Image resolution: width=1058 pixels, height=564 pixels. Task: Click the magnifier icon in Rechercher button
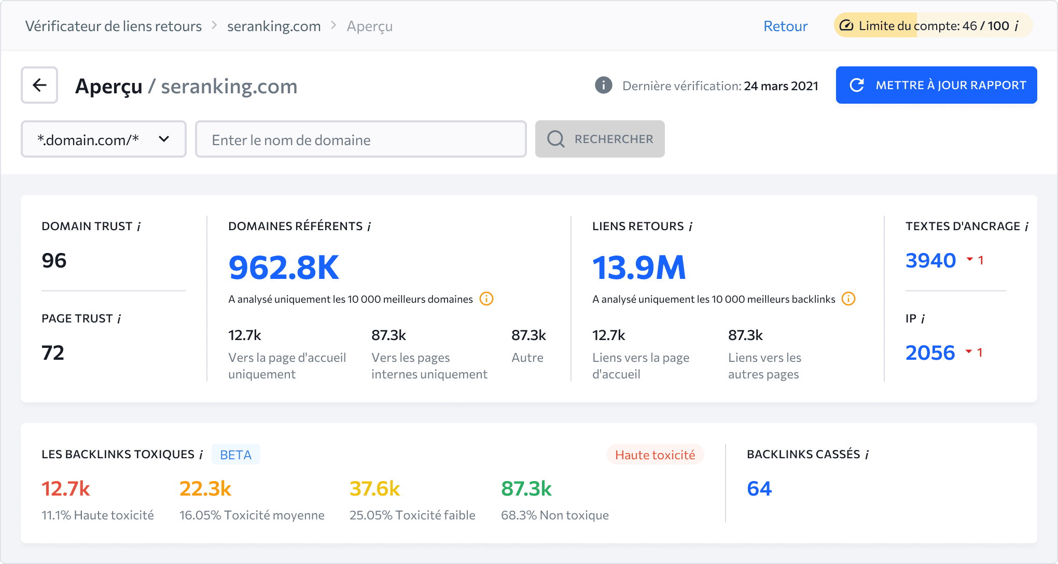556,139
